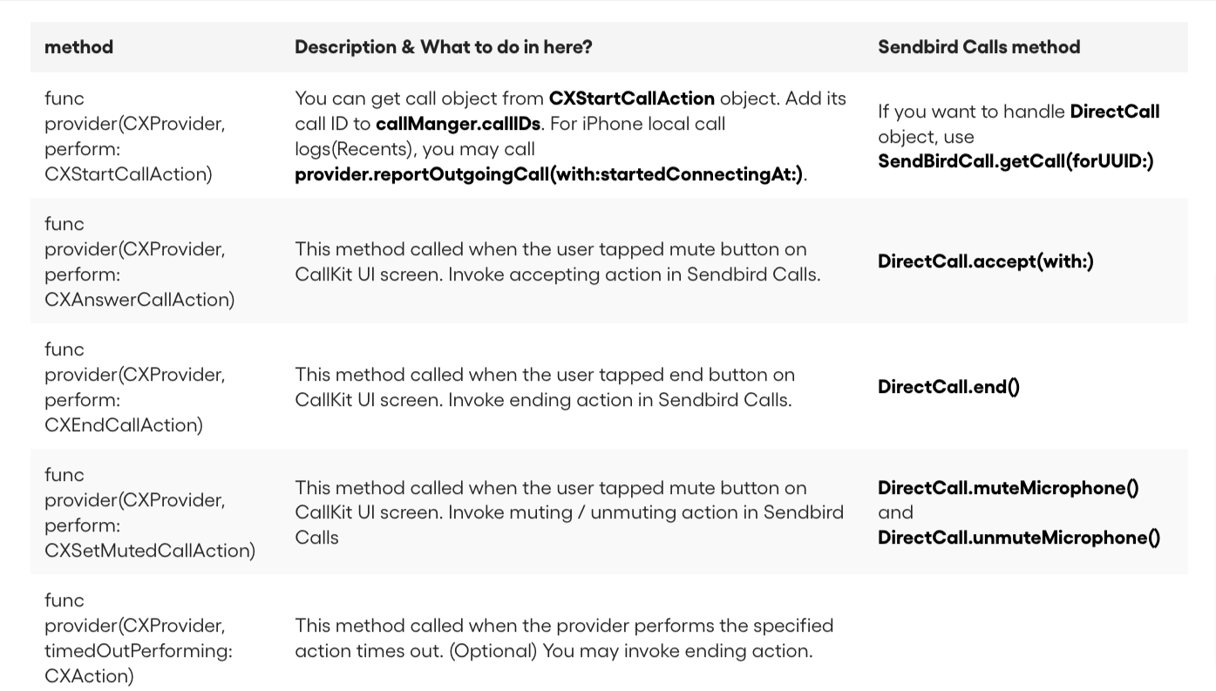Click the DirectCall.end() method text
The image size is (1216, 691).
pos(948,387)
